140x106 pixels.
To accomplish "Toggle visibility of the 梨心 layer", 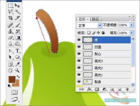I will tap(79, 54).
